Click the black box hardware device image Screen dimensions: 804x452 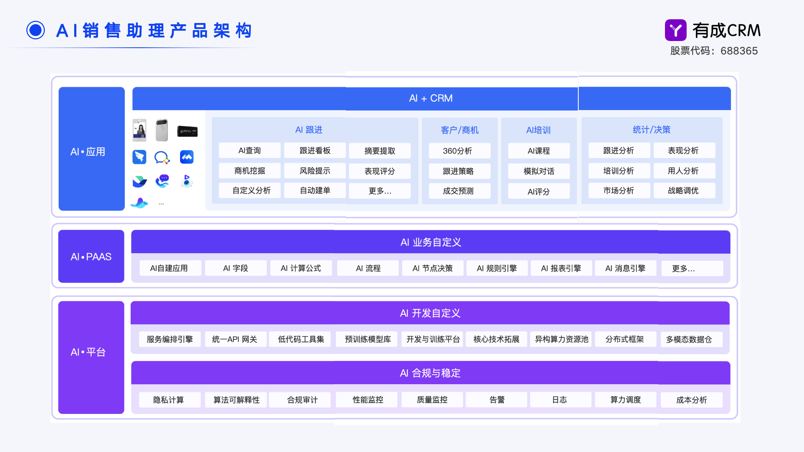click(187, 131)
